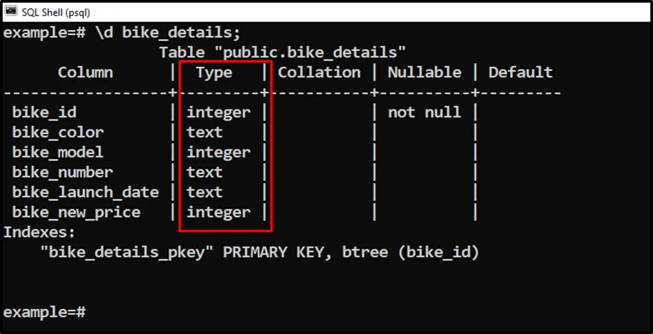Click the "Indexes:" label
This screenshot has width=653, height=334.
pos(40,232)
